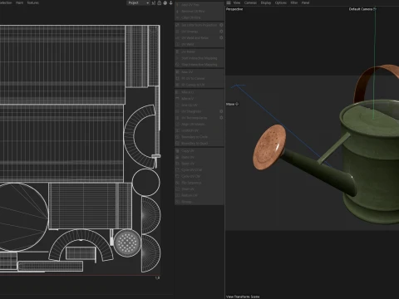Run UV Weld and Relax
The height and width of the screenshot is (299, 399).
pos(196,37)
